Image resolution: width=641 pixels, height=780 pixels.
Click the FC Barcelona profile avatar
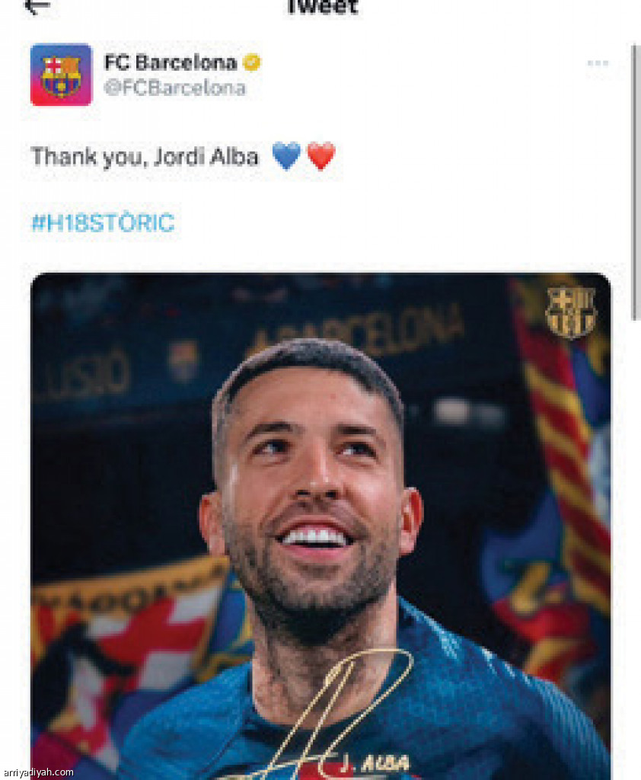click(x=61, y=75)
